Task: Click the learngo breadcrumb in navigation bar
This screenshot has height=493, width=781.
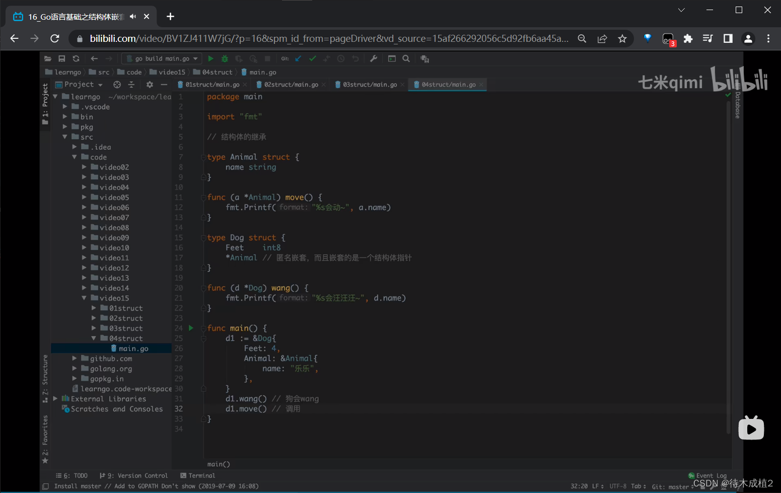Action: pyautogui.click(x=63, y=72)
